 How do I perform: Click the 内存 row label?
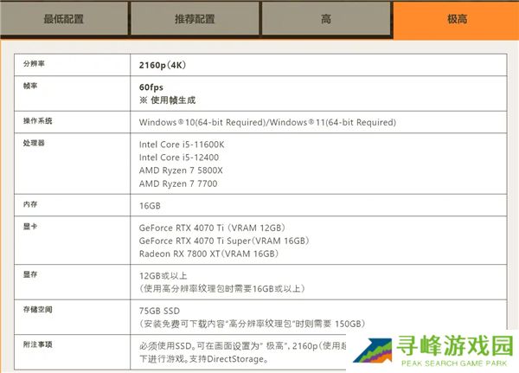coord(30,204)
